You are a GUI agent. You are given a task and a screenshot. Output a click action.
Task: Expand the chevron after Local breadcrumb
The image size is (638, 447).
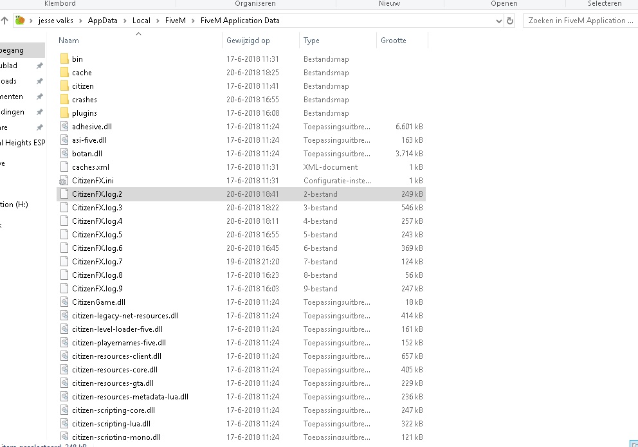tap(158, 20)
